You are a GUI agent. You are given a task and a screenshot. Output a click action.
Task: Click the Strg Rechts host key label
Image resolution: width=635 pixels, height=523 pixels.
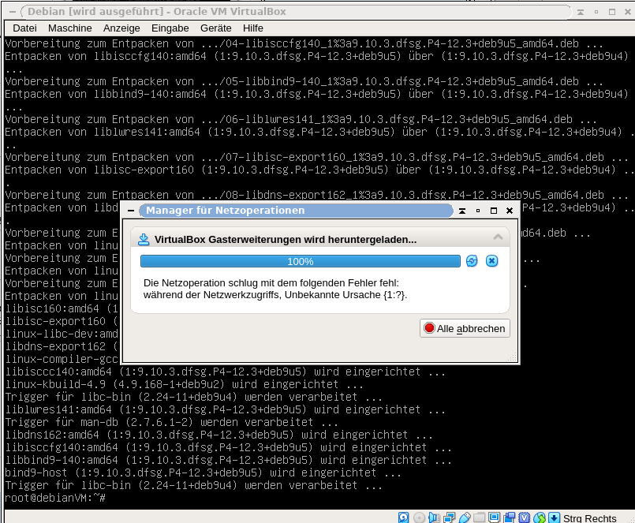[590, 518]
